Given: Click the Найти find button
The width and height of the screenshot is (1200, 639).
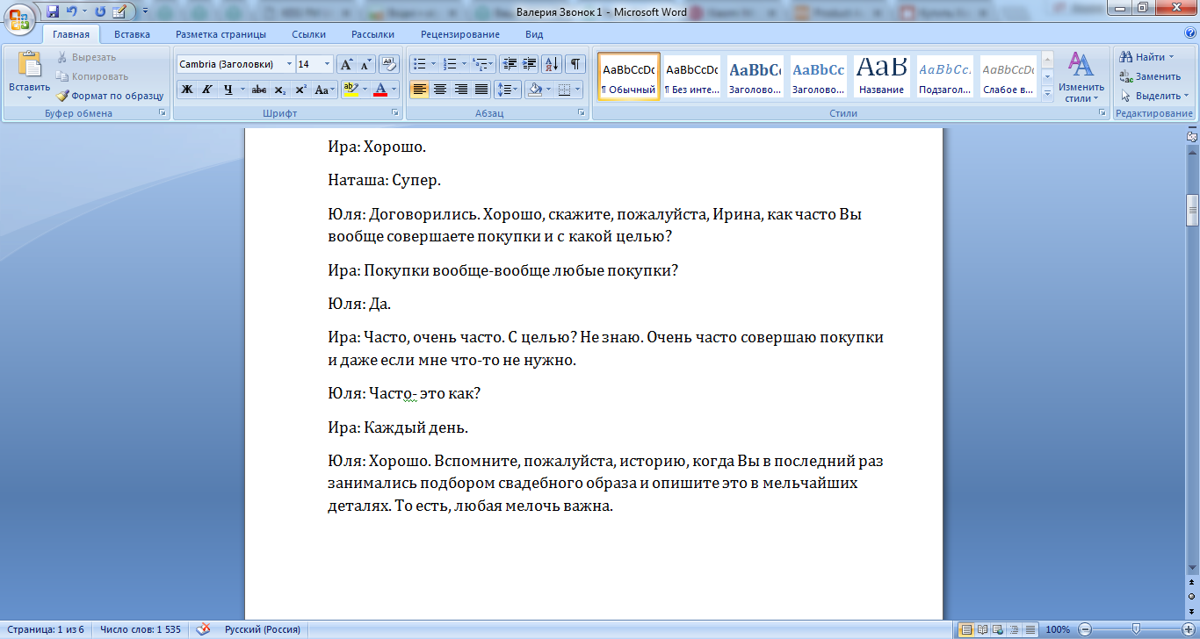Looking at the screenshot, I should point(1147,57).
